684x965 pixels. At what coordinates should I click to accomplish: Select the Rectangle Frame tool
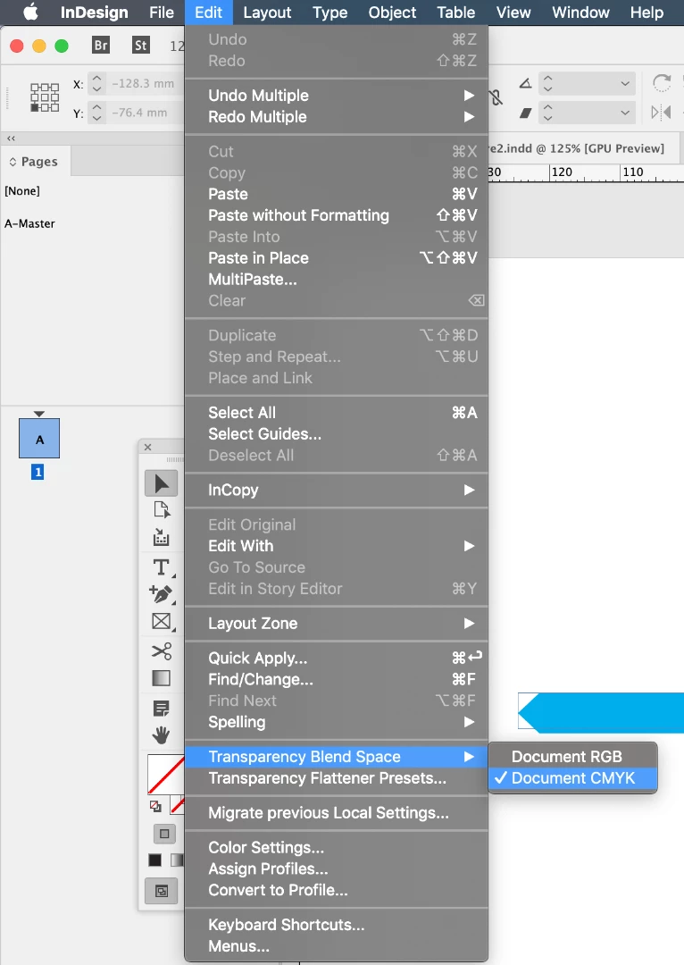point(161,622)
